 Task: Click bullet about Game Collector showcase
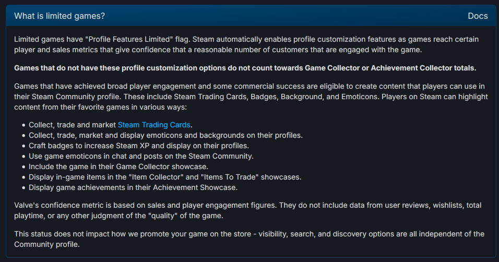pos(118,167)
